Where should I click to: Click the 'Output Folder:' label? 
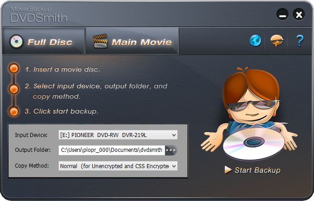[33, 150]
